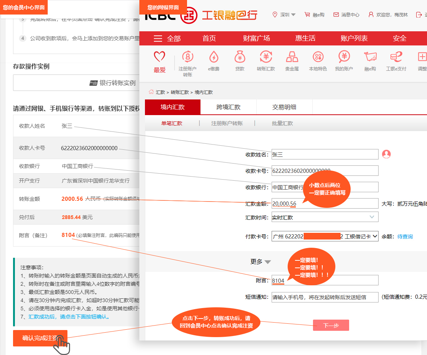Screen dimensions: 427x355
Task: Open the 融e购 toolbar icon
Action: pos(370,57)
